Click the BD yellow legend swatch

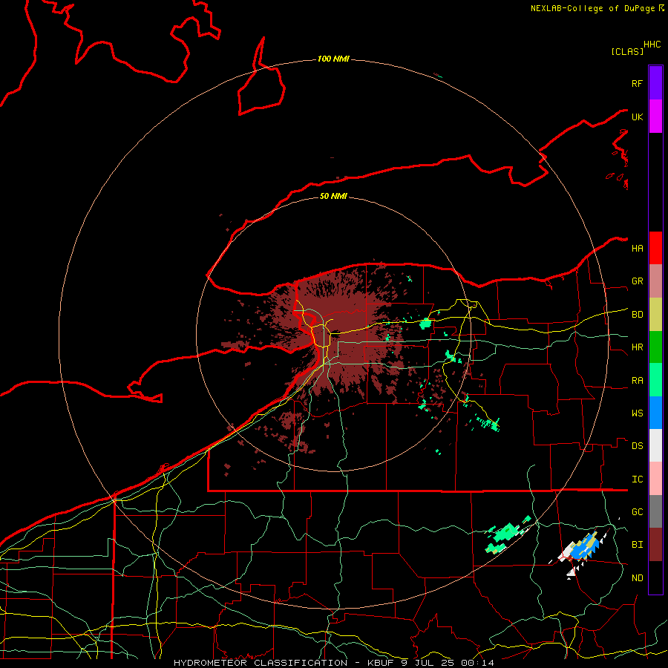[655, 315]
